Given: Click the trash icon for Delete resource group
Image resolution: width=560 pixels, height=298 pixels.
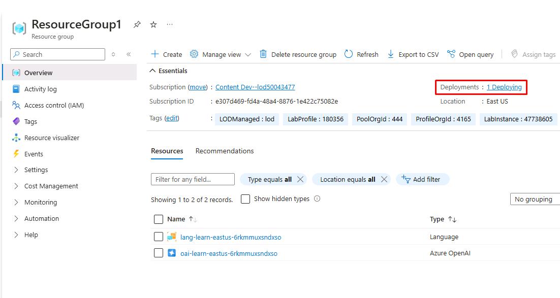Looking at the screenshot, I should point(263,54).
